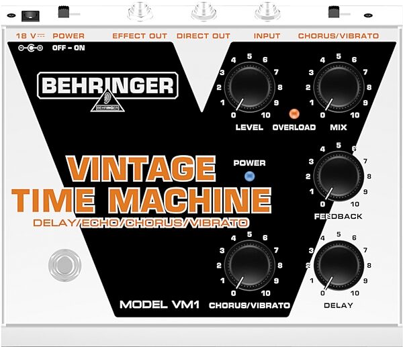
Task: Click the 'DIRECT OUT' label
Action: (x=204, y=36)
